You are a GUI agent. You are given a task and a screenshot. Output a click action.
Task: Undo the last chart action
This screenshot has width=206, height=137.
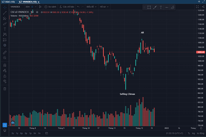(78, 7)
